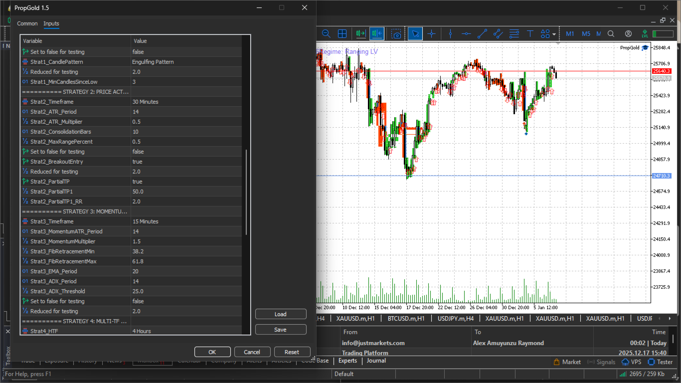Open Signals in the toolbox bar
681x383 pixels.
pyautogui.click(x=601, y=362)
